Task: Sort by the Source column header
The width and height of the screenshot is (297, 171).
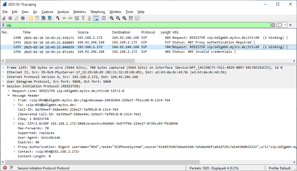Action: point(94,32)
